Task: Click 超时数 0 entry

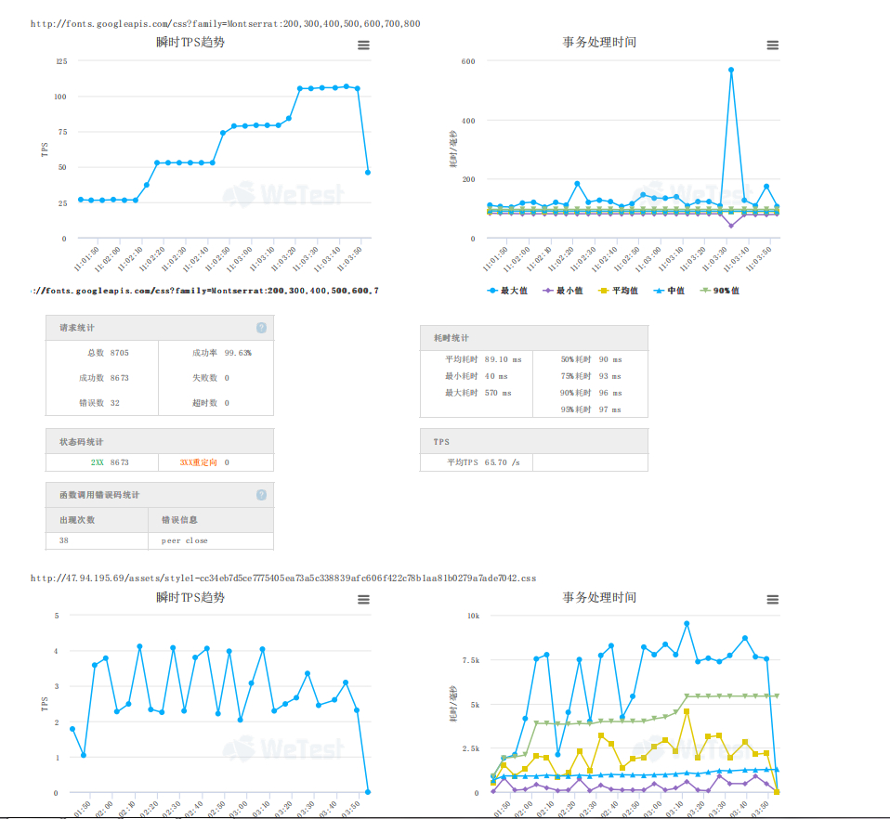Action: [x=211, y=403]
